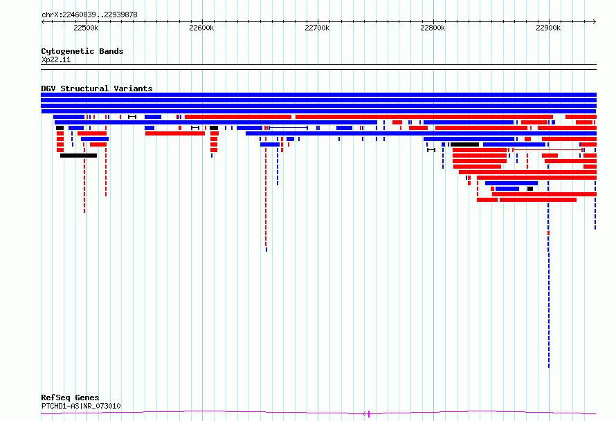Viewport: 616px width, 421px height.
Task: Click the H-shaped bracket variant near 22540k
Action: pyautogui.click(x=132, y=117)
